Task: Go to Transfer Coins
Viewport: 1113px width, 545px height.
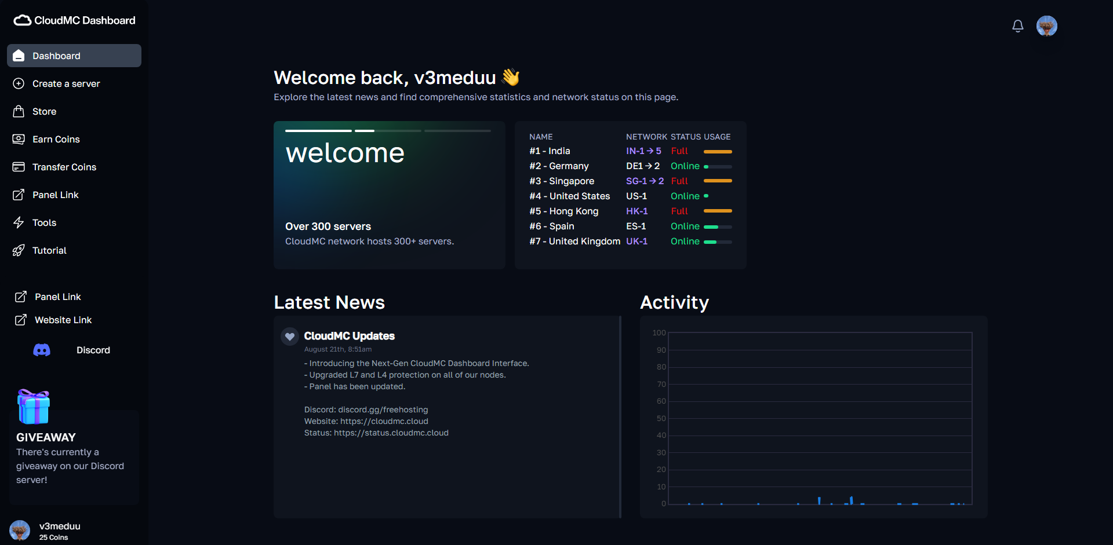Action: 64,167
